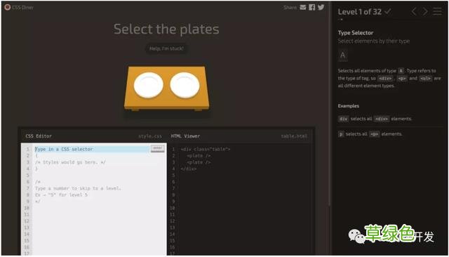Click the "Type Selector" heading
This screenshot has height=257, width=449.
(x=356, y=33)
